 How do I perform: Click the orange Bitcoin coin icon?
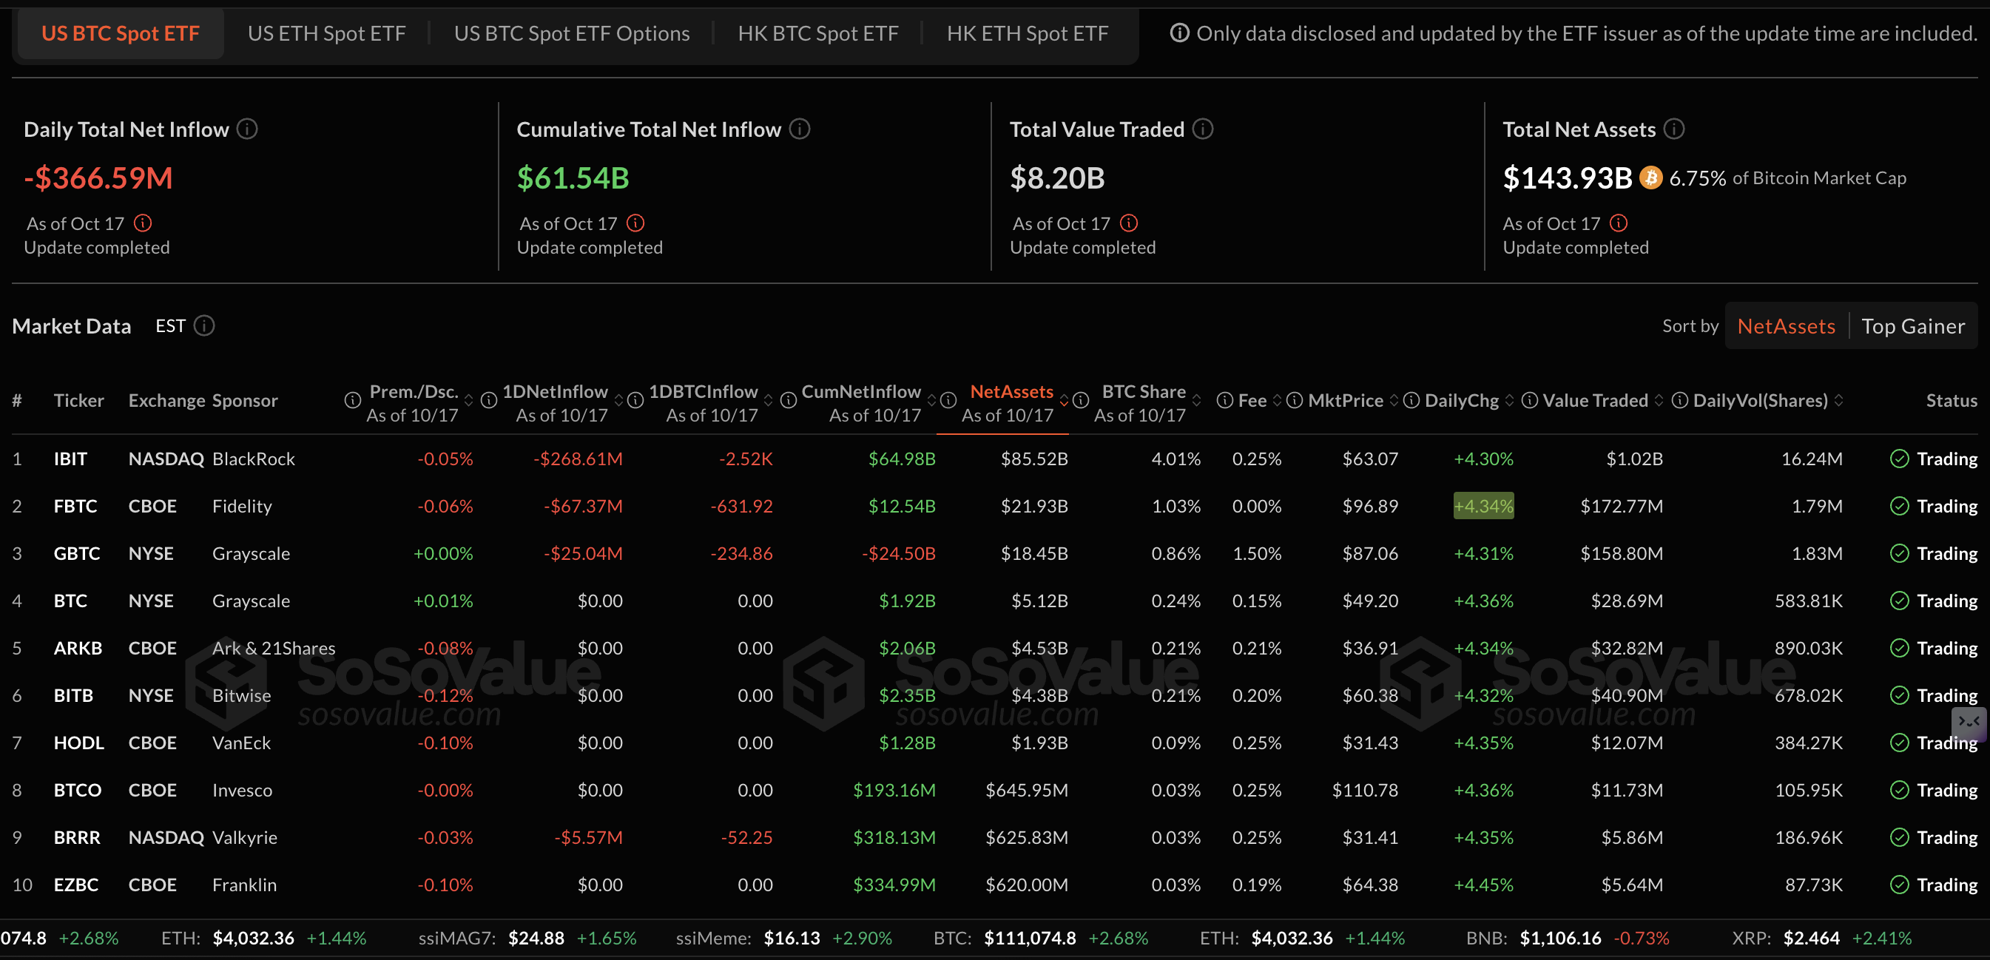1650,178
